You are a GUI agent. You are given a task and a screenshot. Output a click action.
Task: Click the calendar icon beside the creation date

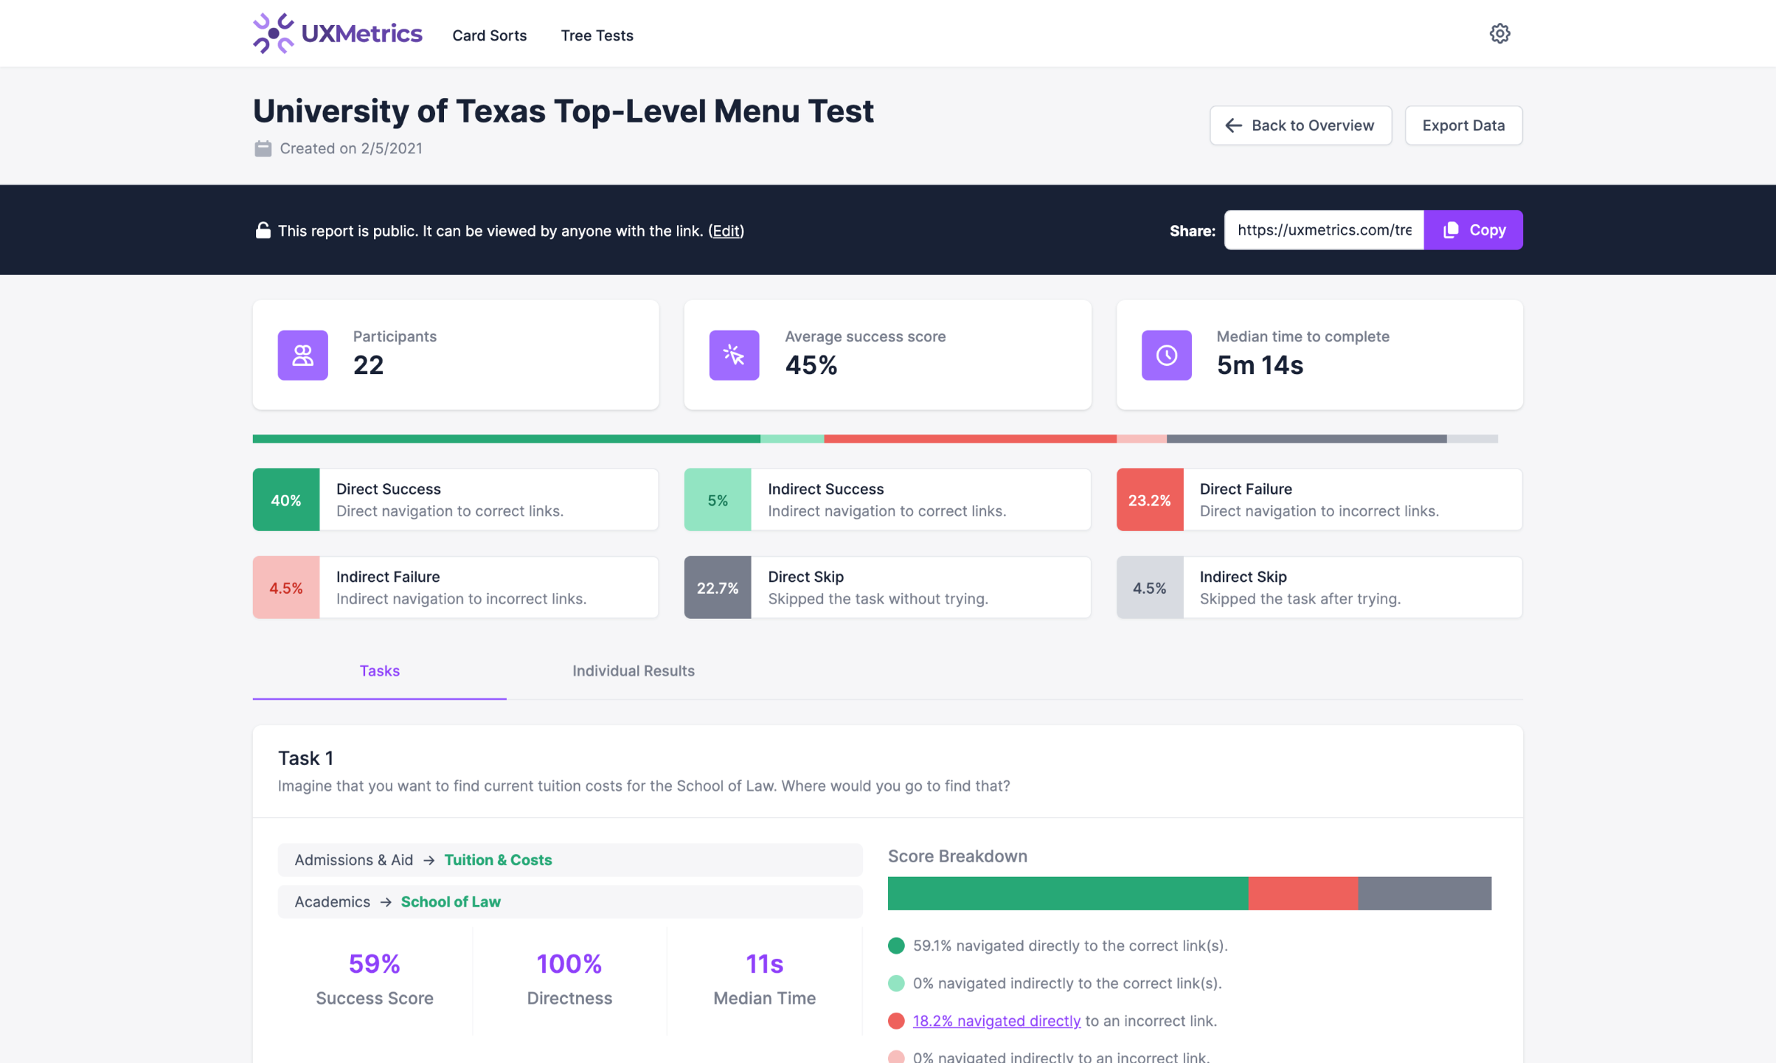tap(263, 148)
